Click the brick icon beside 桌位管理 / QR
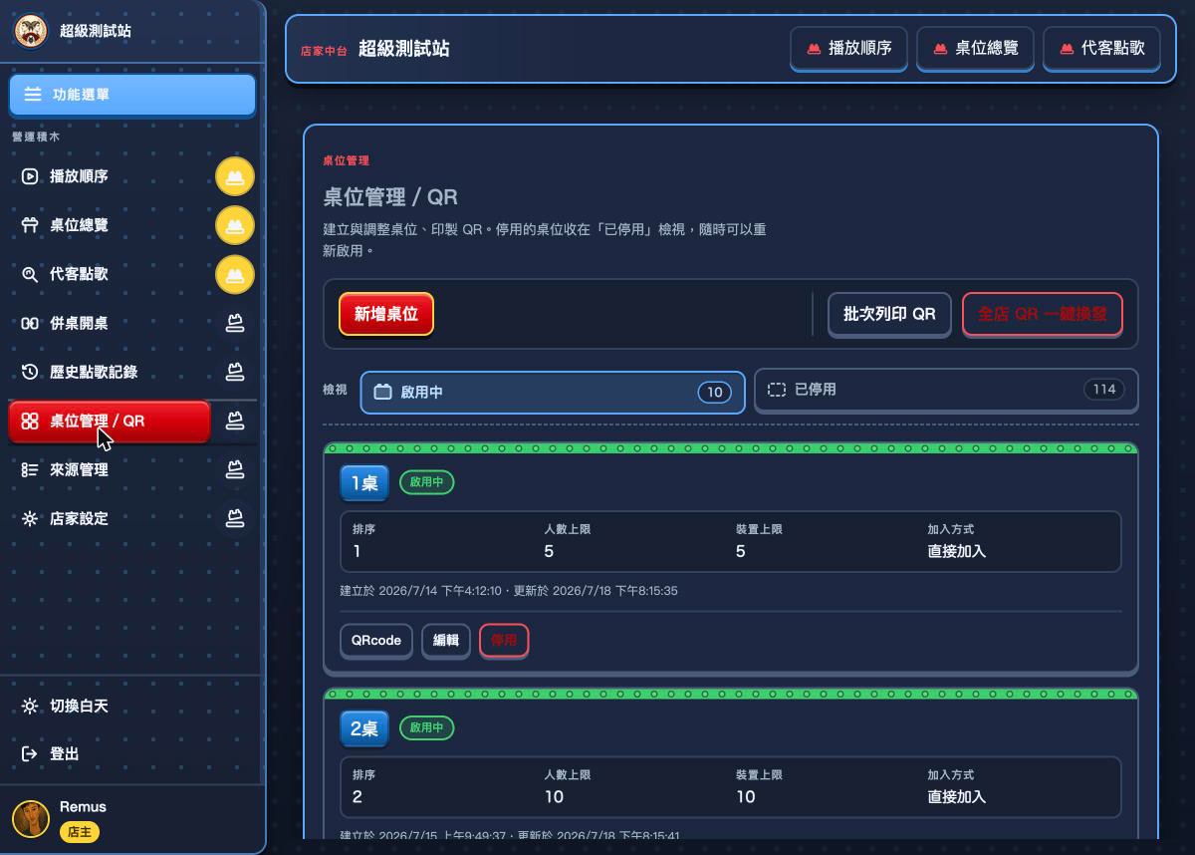Viewport: 1195px width, 855px height. point(235,421)
